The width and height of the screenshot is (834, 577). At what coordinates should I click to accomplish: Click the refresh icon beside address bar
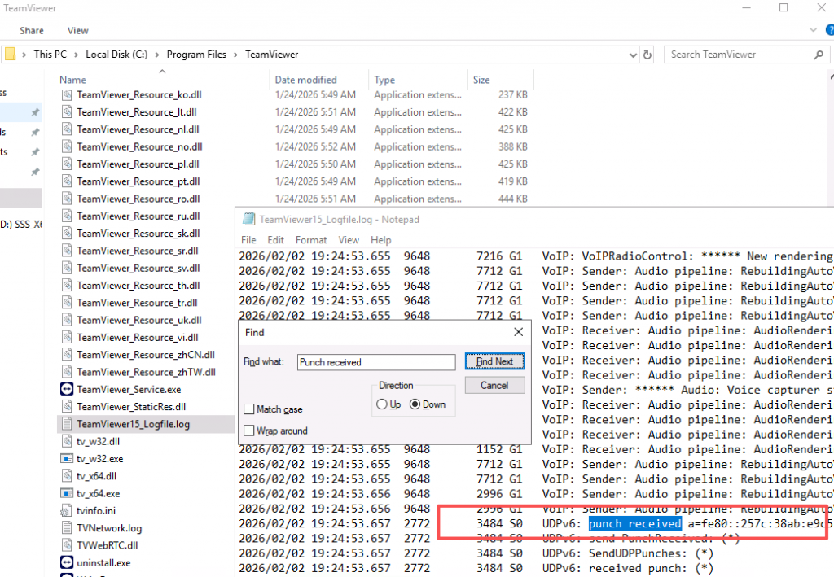click(648, 55)
